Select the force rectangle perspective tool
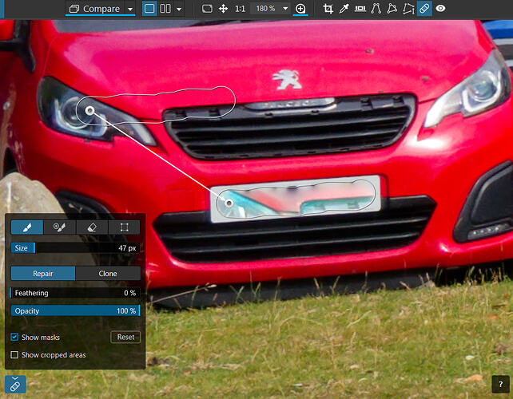Screen dimensions: 513x399 [x=392, y=9]
